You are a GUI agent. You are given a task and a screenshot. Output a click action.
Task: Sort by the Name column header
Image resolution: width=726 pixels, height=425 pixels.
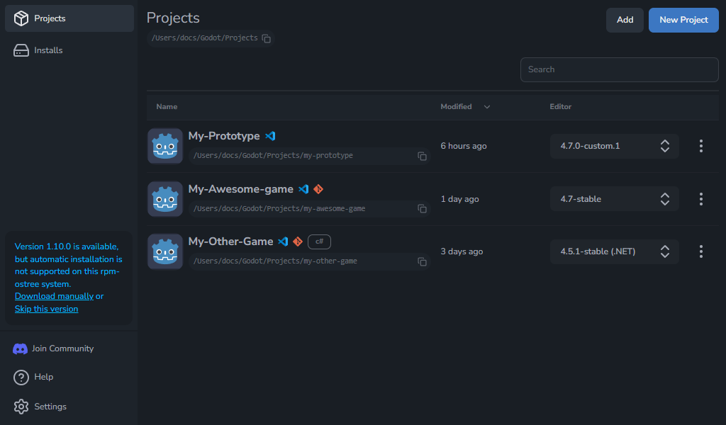[167, 106]
